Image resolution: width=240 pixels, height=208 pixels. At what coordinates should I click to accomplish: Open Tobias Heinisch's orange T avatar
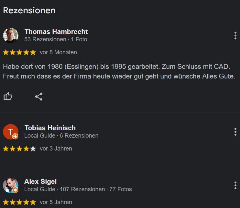click(11, 132)
